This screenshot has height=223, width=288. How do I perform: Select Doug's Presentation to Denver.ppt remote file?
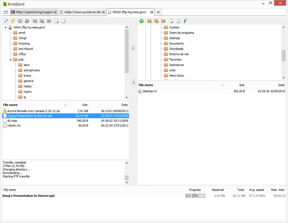[x=66, y=116]
